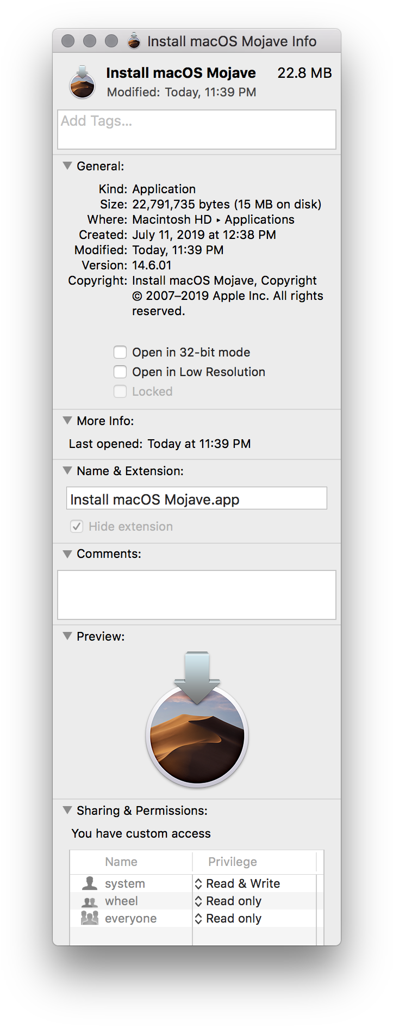Collapse the More Info disclosure triangle

point(67,420)
